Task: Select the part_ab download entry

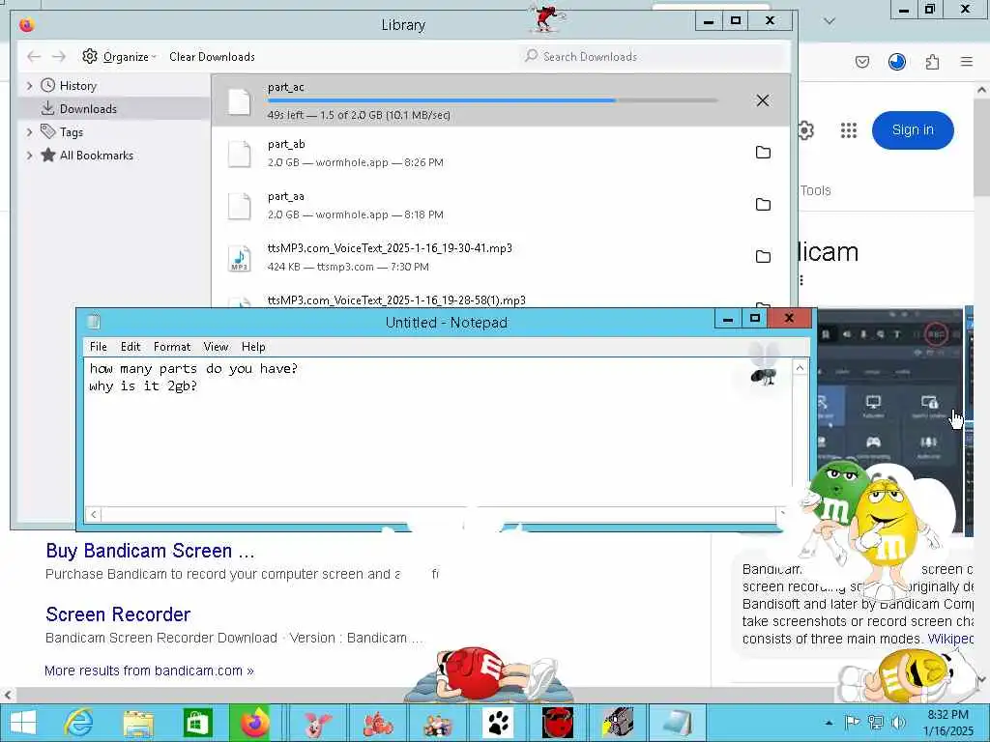Action: coord(500,153)
